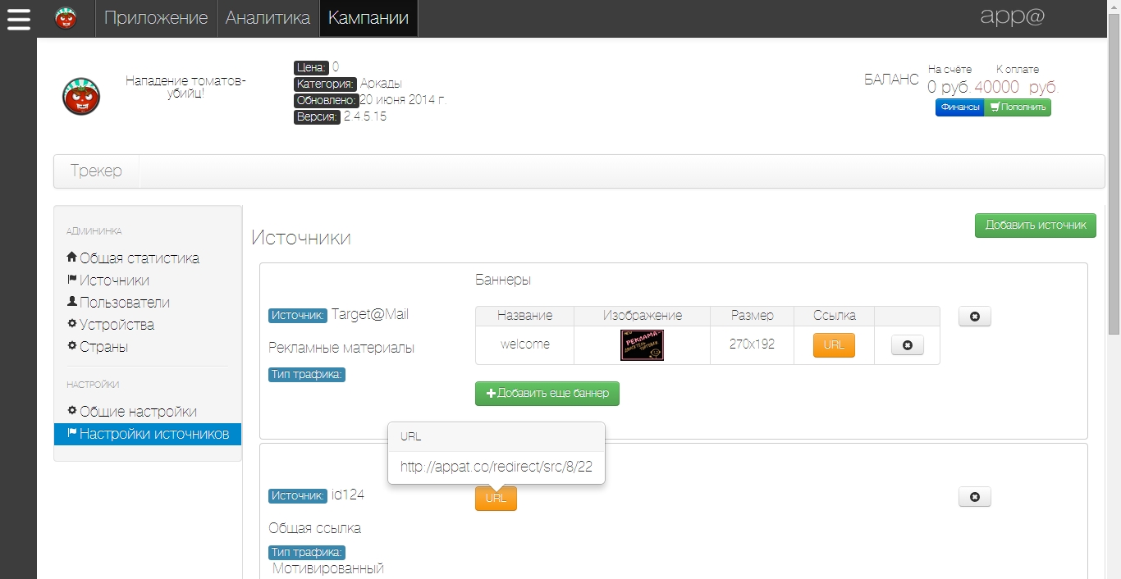This screenshot has width=1121, height=579.
Task: Click the Пополнить balance button
Action: click(1018, 107)
